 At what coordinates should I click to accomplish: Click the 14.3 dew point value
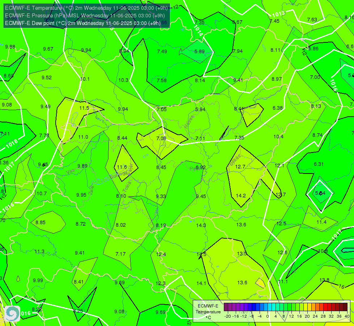[201, 225]
